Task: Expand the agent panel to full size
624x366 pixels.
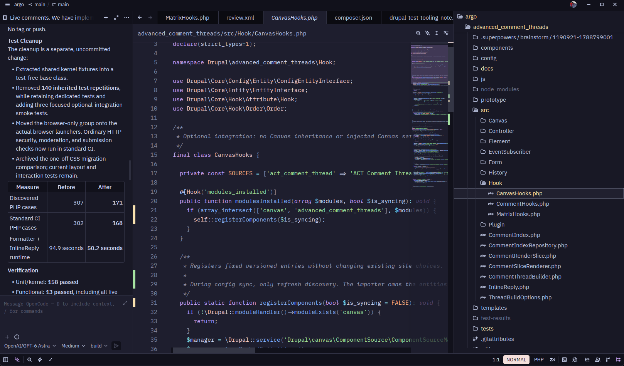Action: coord(116,18)
